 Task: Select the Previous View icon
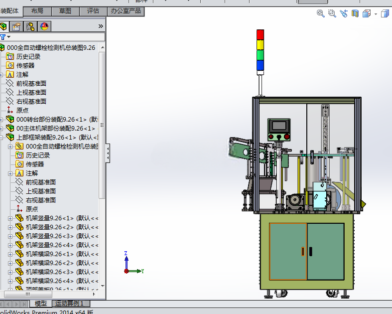coord(344,13)
